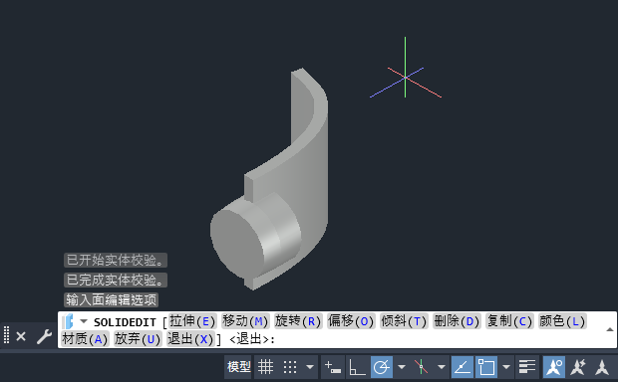618x382 pixels.
Task: Choose the 复制(C) copy option
Action: 509,321
